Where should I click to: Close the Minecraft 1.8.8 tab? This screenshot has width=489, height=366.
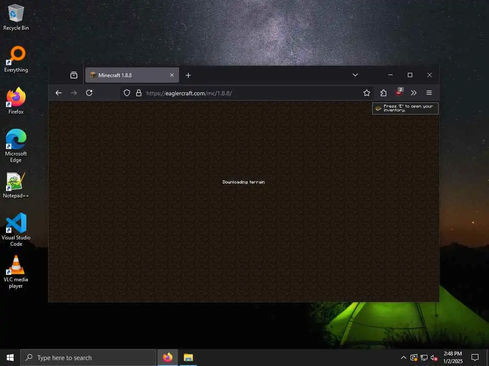(172, 75)
